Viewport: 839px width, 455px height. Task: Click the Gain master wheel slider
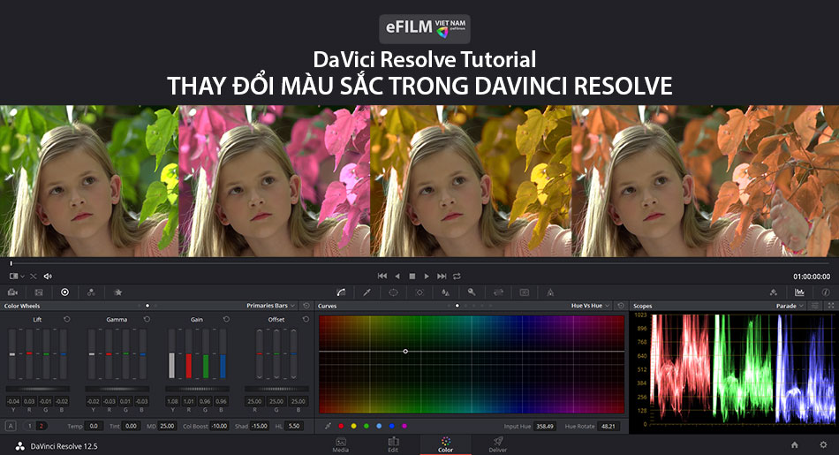[197, 389]
